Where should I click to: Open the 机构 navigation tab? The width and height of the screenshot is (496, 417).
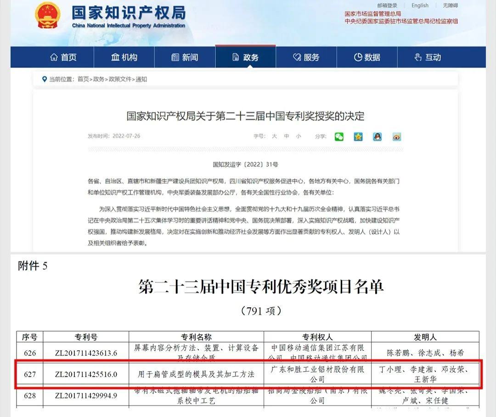pos(124,57)
